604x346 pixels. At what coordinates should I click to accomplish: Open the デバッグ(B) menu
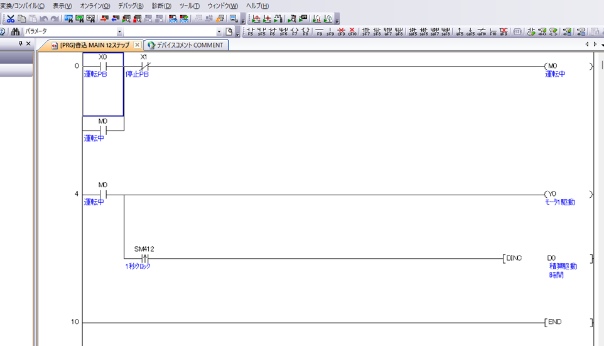click(x=131, y=6)
